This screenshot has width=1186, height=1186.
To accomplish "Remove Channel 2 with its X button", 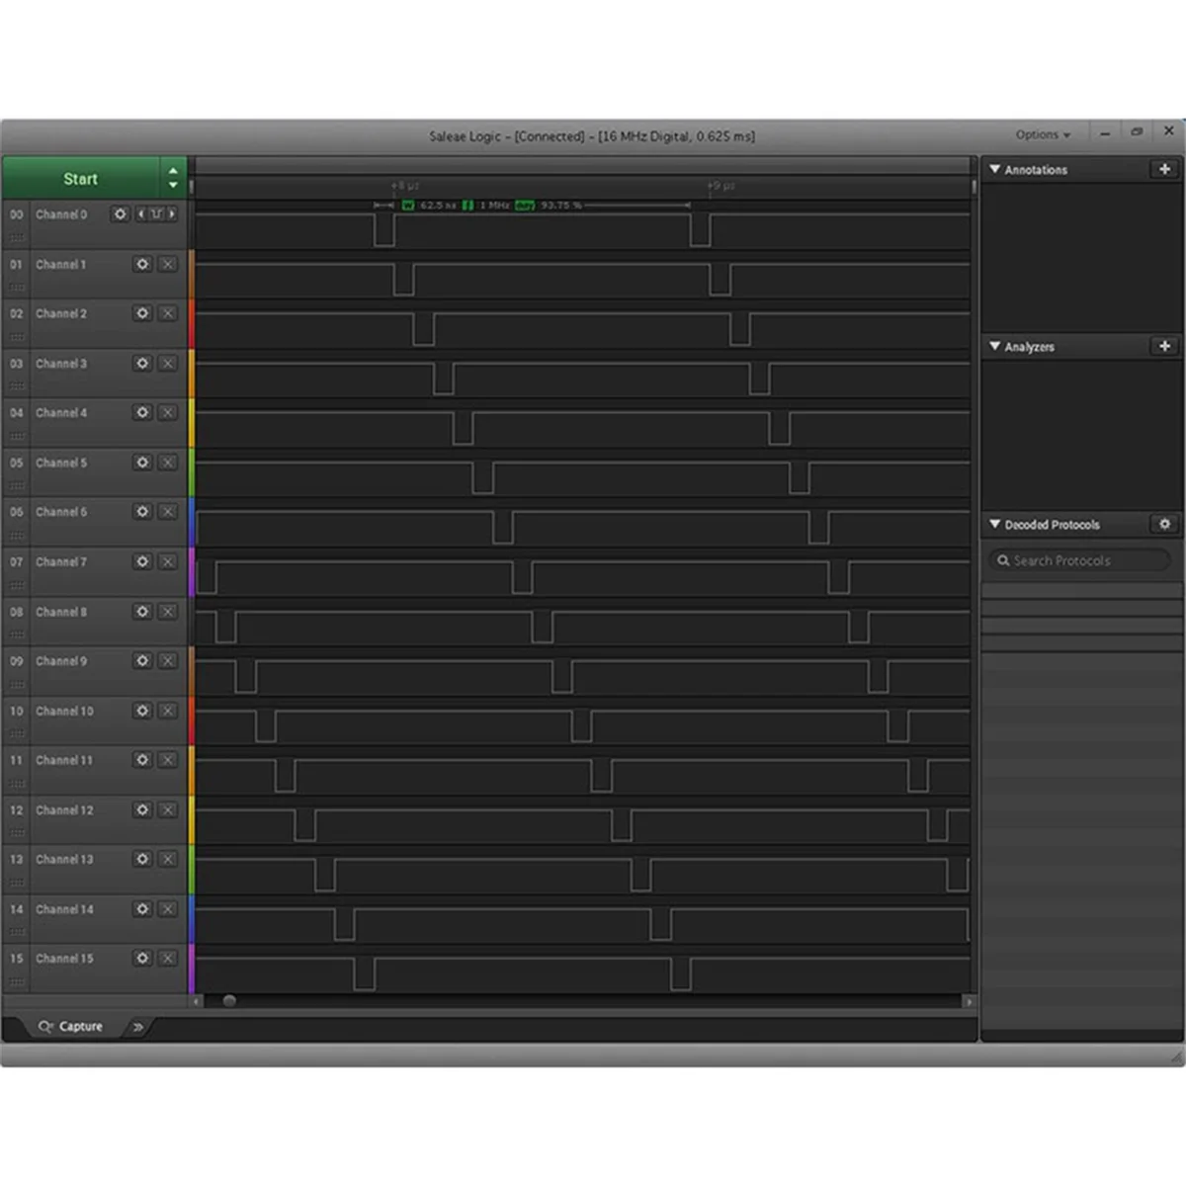I will (168, 313).
